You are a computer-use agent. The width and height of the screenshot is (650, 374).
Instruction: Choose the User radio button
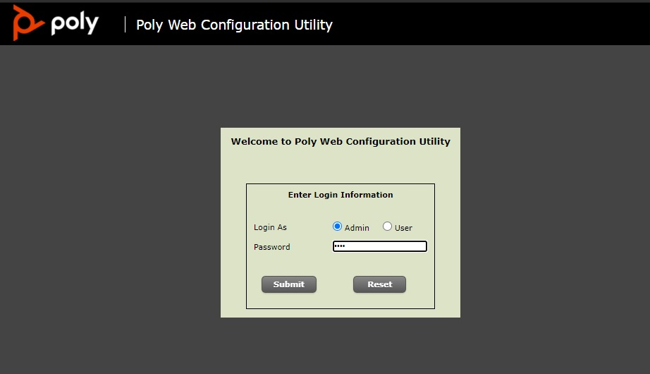click(x=387, y=227)
